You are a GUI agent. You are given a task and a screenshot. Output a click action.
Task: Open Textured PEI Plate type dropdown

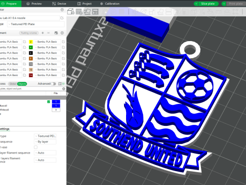pos(36,24)
